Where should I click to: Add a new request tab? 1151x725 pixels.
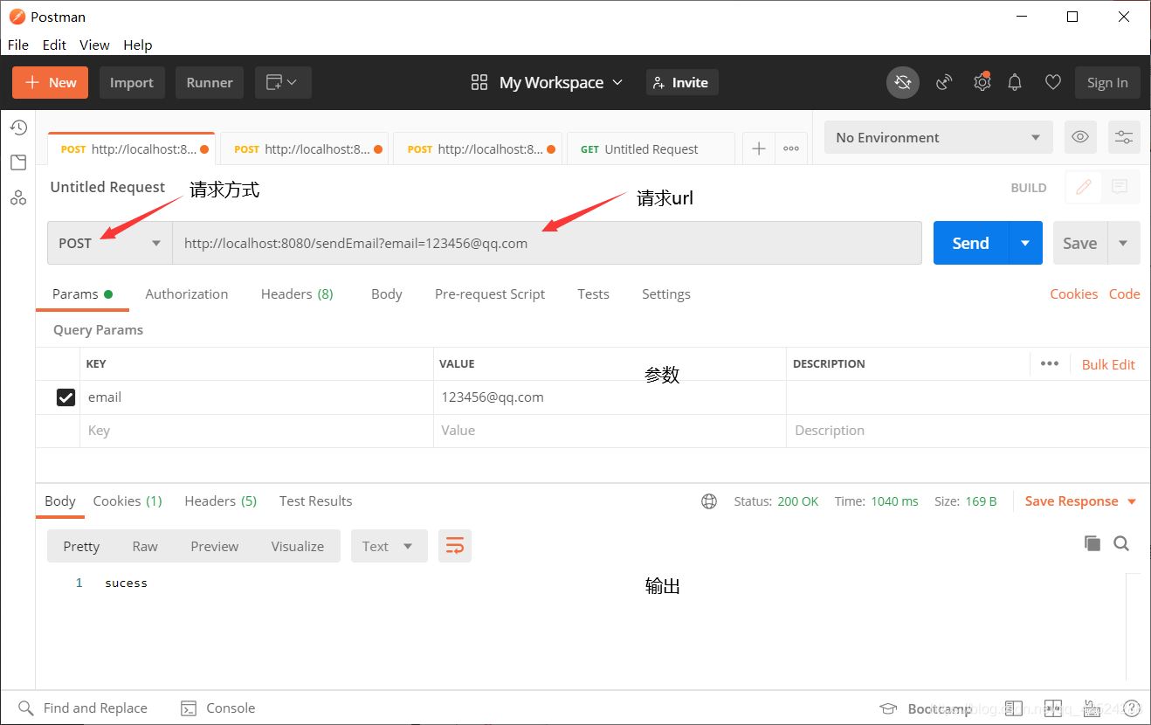coord(759,149)
